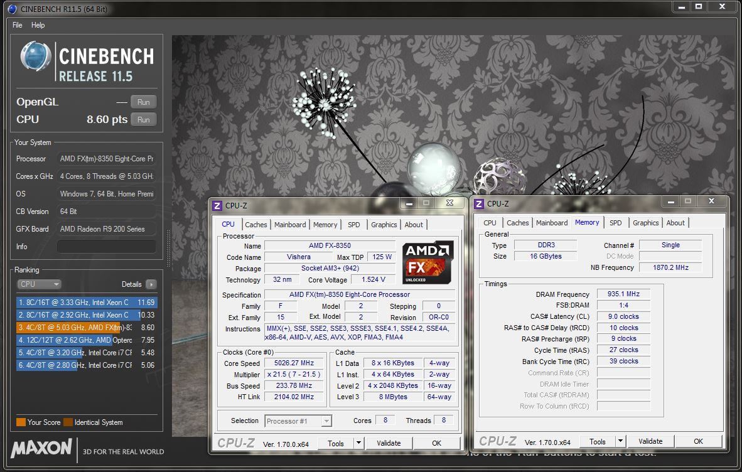This screenshot has height=472, width=742.
Task: Run the CPU benchmark
Action: coord(143,120)
